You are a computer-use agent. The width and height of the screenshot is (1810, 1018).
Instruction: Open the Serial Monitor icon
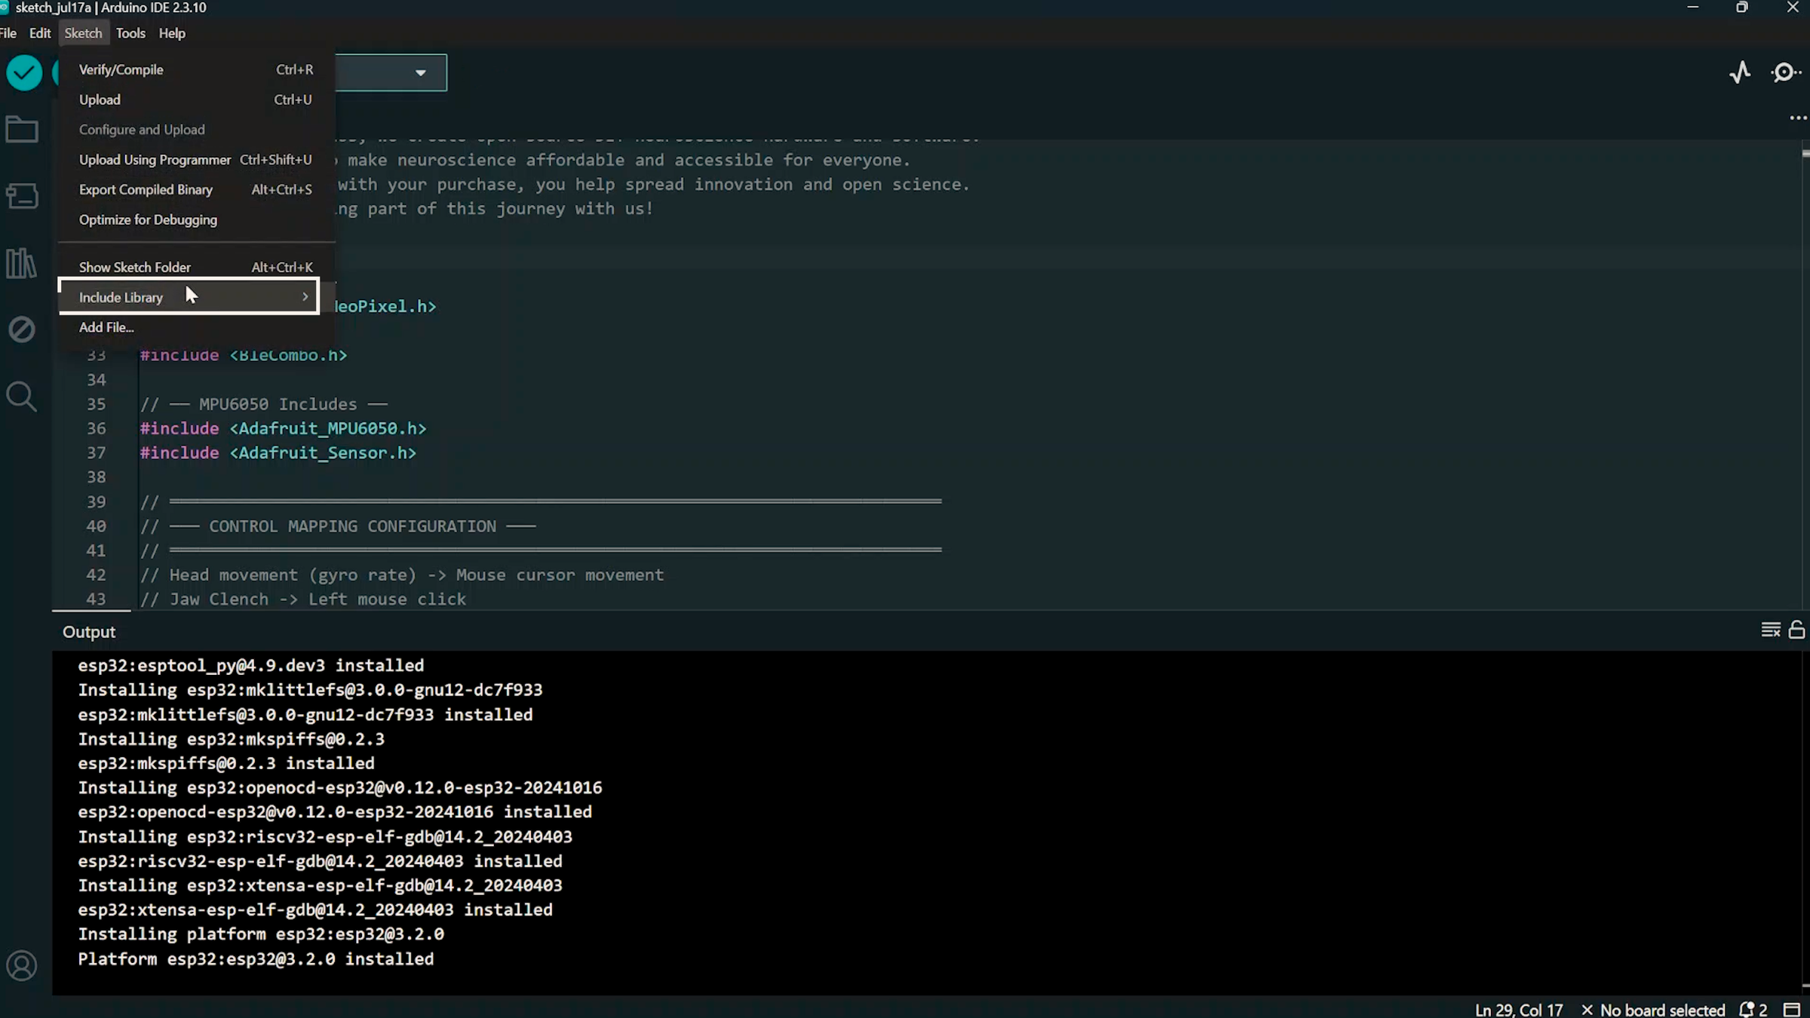point(1786,72)
